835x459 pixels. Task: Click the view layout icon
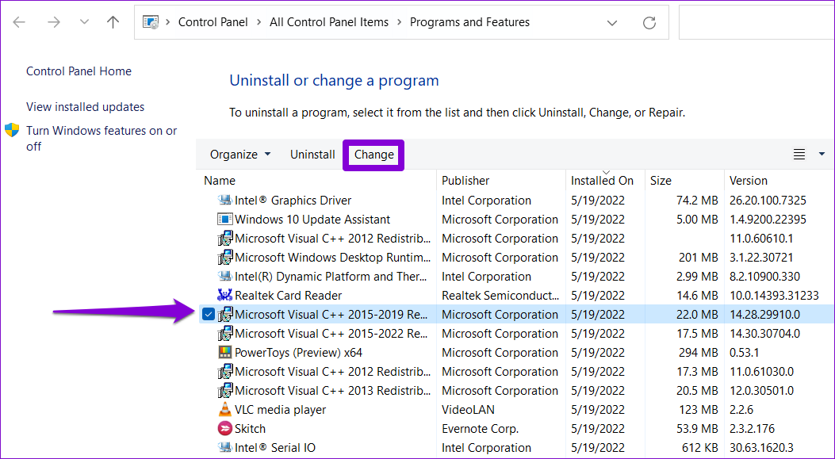pyautogui.click(x=799, y=155)
